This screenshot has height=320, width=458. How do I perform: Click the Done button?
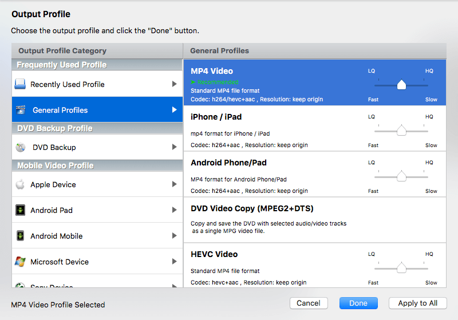[358, 303]
